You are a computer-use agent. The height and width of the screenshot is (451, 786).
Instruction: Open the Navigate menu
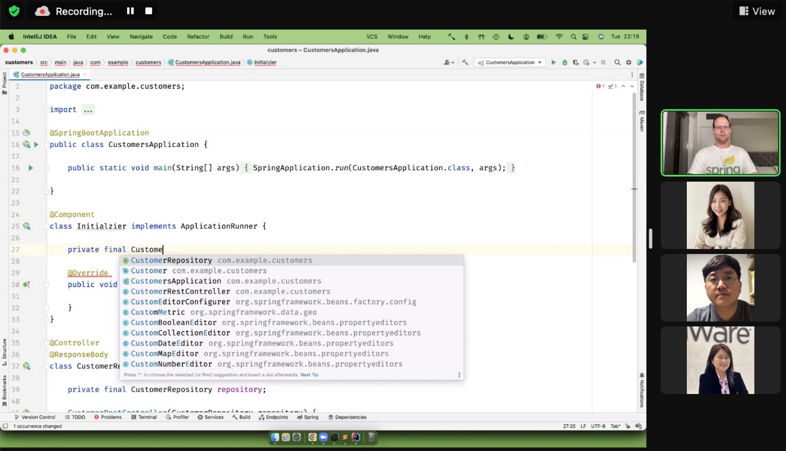tap(141, 36)
